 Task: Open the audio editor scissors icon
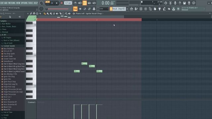(x=170, y=3)
